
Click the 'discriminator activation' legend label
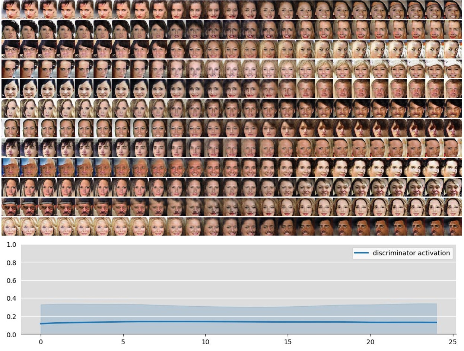point(411,253)
